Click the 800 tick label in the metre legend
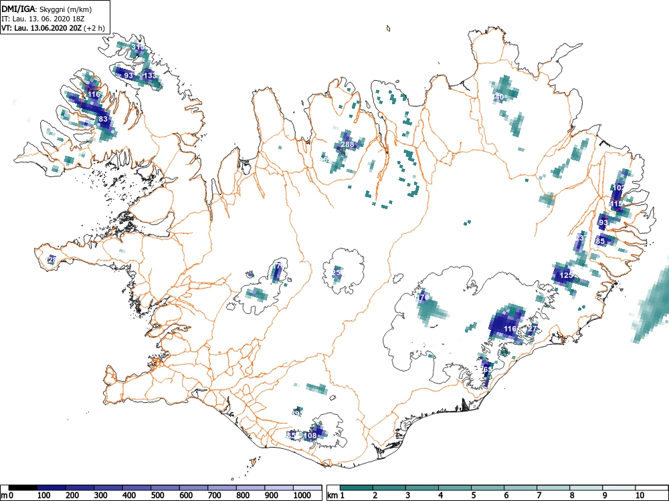 click(x=244, y=495)
